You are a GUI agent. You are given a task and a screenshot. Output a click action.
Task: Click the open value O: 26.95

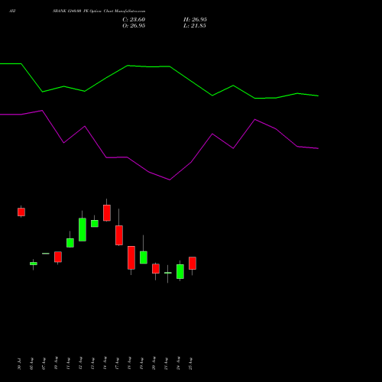tap(134, 26)
